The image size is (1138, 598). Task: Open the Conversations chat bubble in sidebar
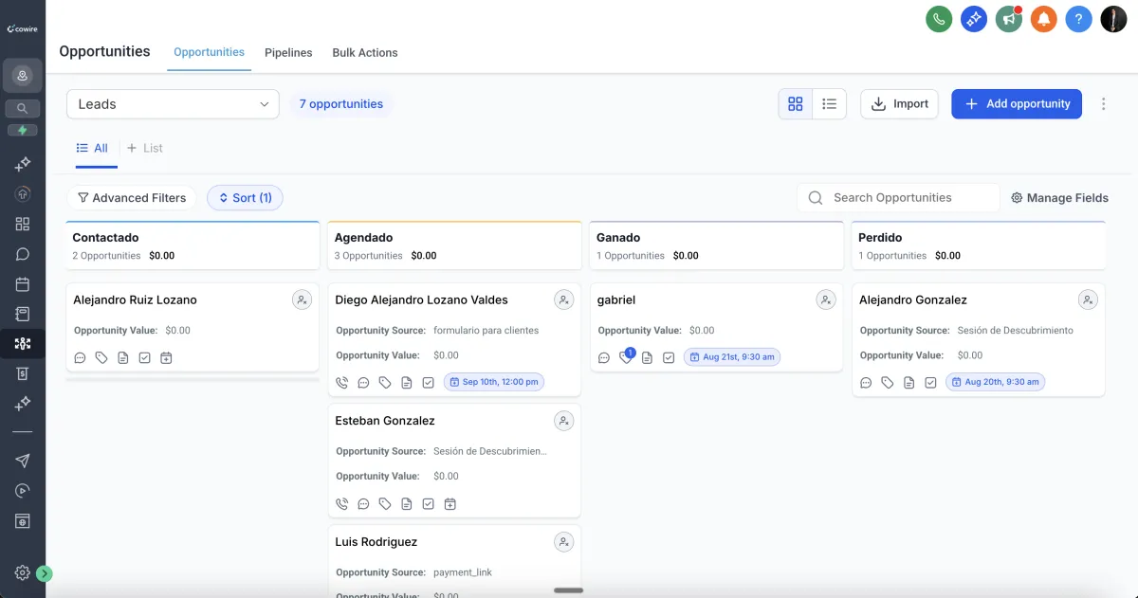click(23, 254)
